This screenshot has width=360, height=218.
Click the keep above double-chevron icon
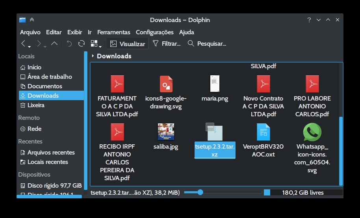pos(32,20)
